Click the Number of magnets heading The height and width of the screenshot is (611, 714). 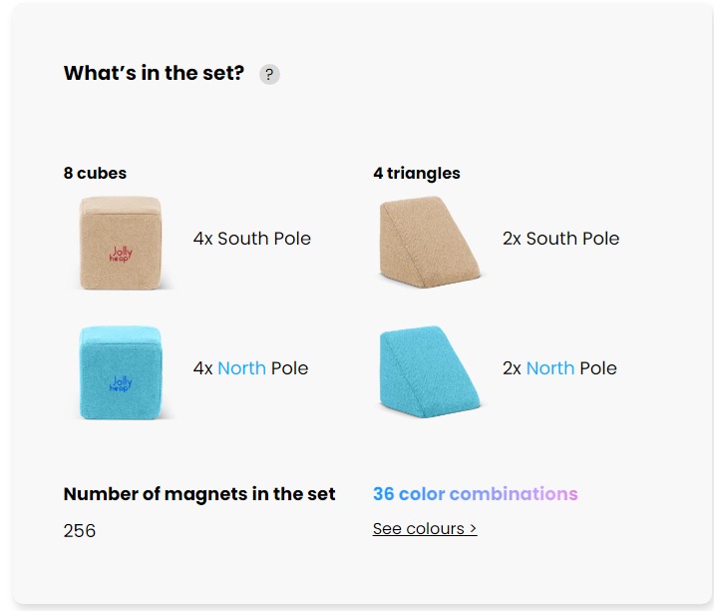point(199,494)
